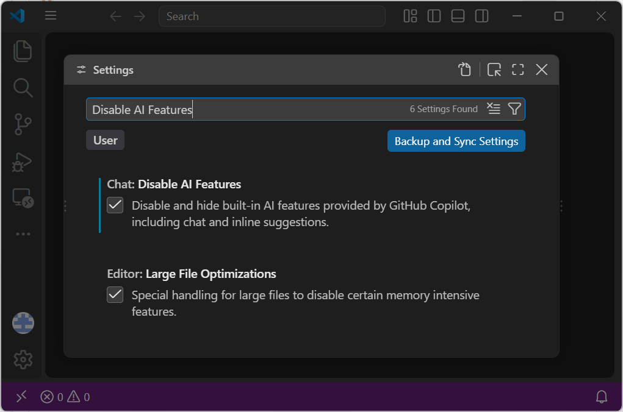
Task: Open the settings filter funnel
Action: click(514, 108)
